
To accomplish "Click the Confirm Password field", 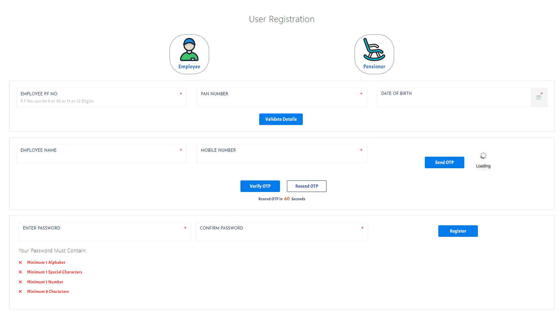I will 282,232.
